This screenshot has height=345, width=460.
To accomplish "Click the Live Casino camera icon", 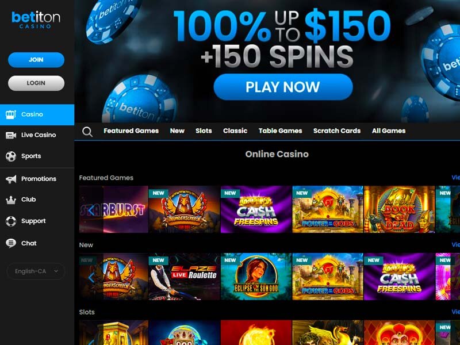I will point(11,135).
